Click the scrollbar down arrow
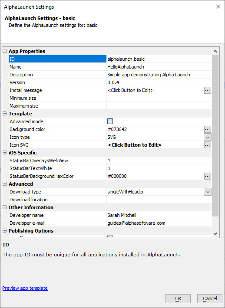Image resolution: width=225 pixels, height=308 pixels. point(215,234)
